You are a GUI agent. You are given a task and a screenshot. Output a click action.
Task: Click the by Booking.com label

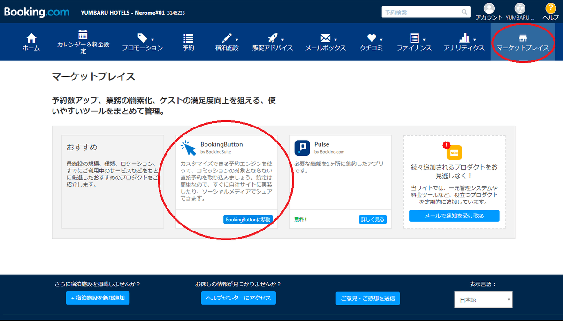tap(329, 152)
